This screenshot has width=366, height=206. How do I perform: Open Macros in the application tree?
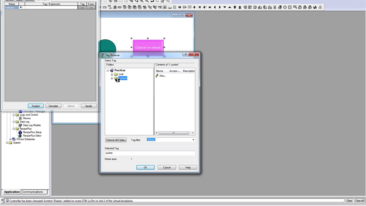pyautogui.click(x=27, y=118)
